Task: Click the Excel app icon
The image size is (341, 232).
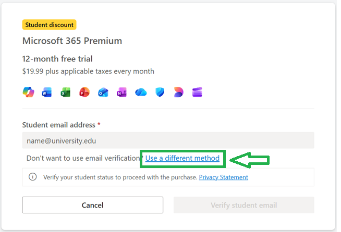Action: tap(66, 92)
